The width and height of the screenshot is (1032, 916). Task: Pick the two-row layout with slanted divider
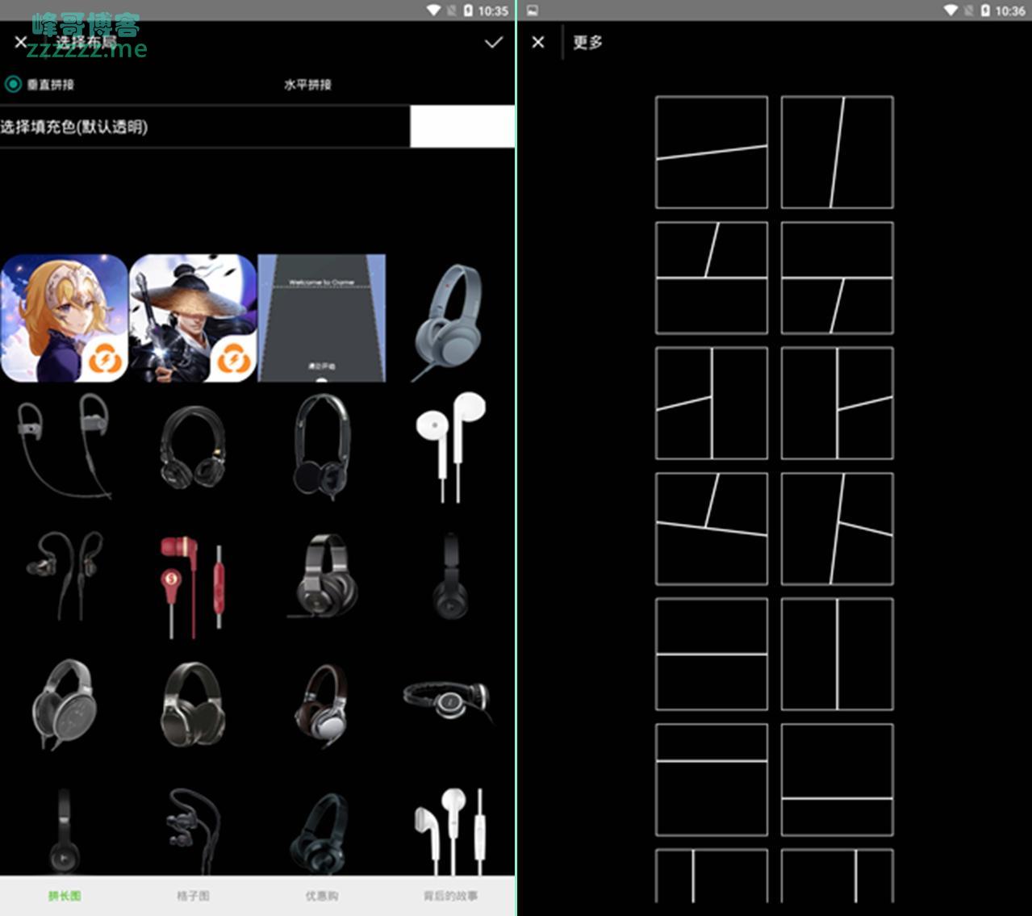(x=712, y=153)
